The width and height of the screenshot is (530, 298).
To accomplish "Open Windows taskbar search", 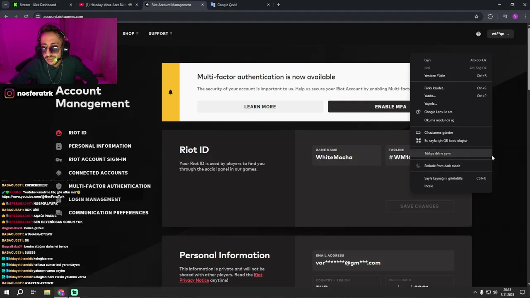I will [20, 293].
